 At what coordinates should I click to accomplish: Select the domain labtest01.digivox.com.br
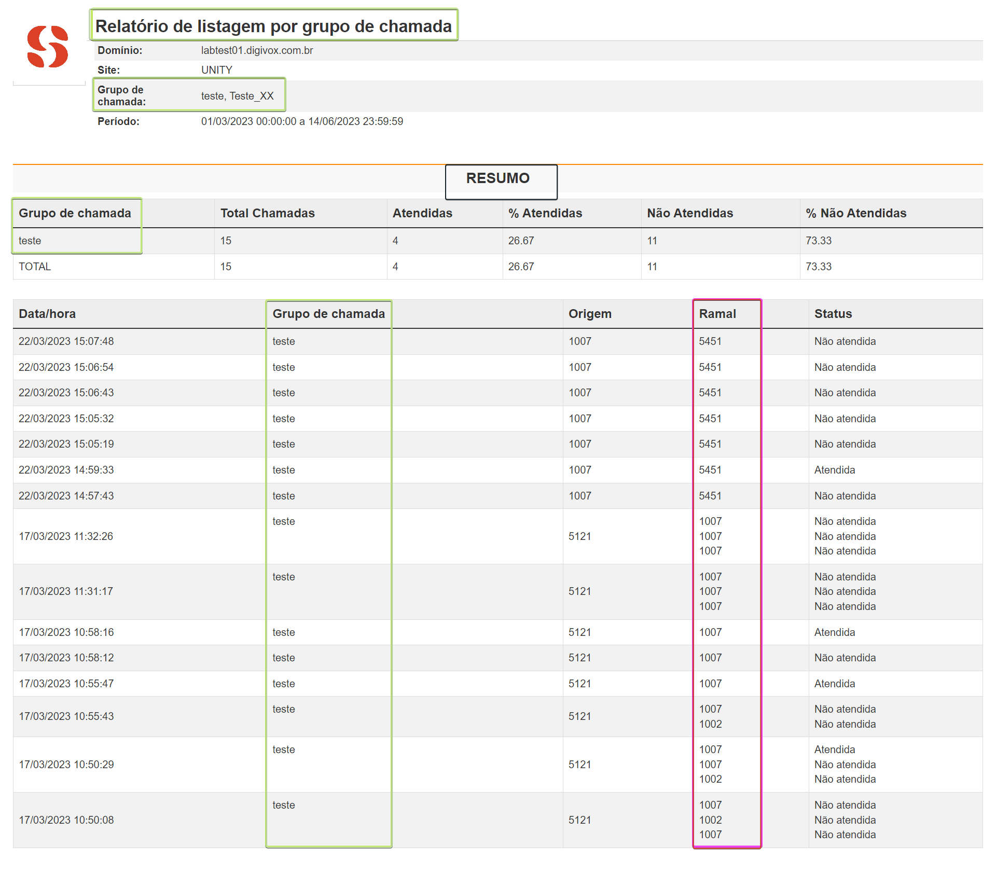click(x=256, y=51)
